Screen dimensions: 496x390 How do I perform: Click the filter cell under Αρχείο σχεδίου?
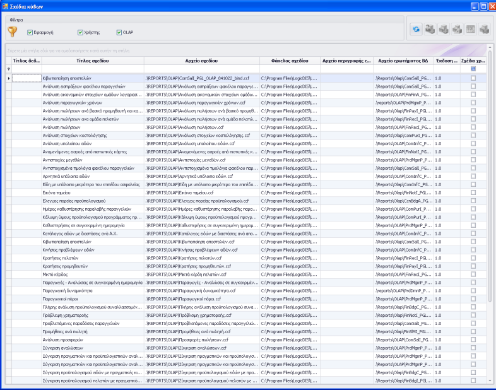pos(202,69)
